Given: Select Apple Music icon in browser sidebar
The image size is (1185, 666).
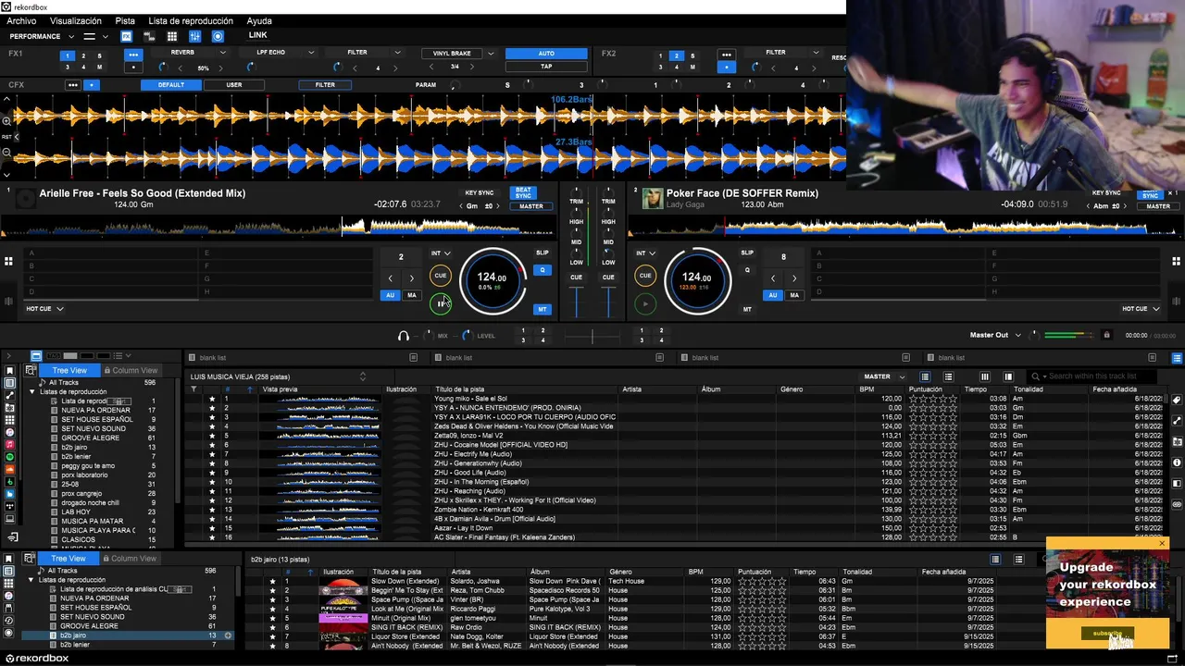Looking at the screenshot, I should tap(10, 445).
